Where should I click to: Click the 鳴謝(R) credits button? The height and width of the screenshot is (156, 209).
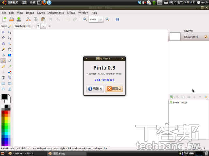tap(95, 89)
